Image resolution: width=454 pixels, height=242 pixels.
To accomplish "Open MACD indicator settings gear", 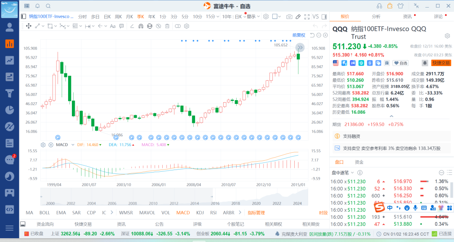I will point(43,145).
